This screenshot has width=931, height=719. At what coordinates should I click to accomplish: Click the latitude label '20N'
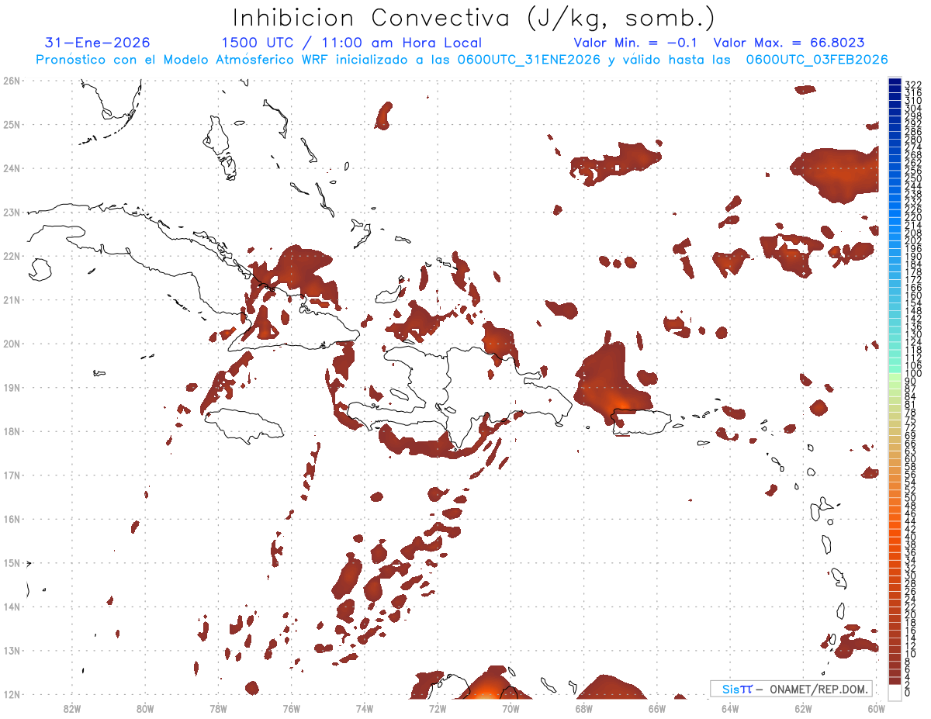(11, 344)
